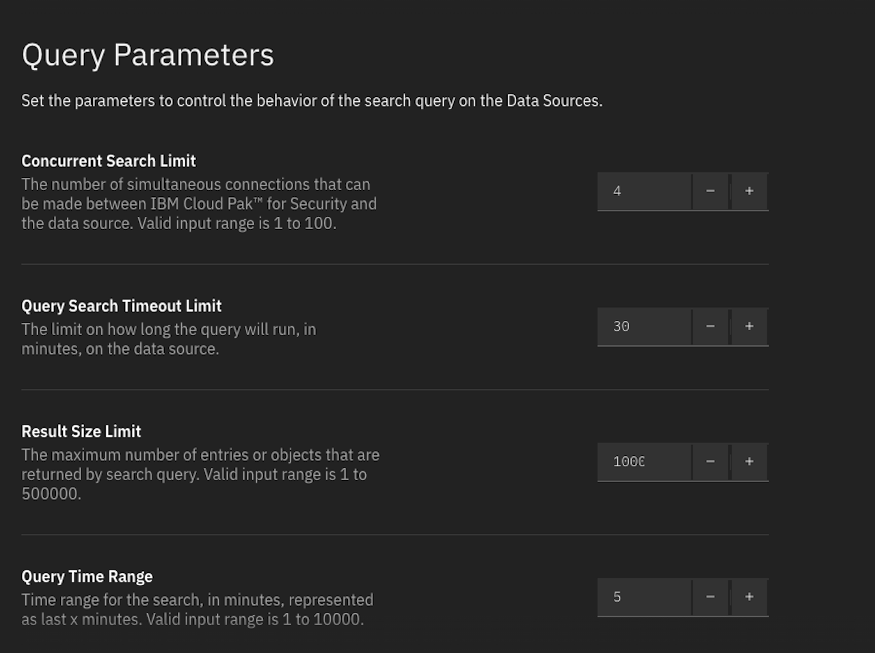Click minus for Query Search Timeout Limit
Screen dimensions: 875x653
pyautogui.click(x=710, y=327)
